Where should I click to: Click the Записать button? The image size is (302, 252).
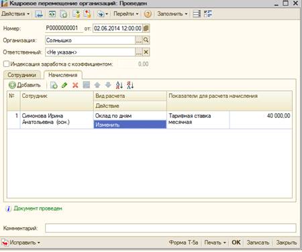(258, 243)
